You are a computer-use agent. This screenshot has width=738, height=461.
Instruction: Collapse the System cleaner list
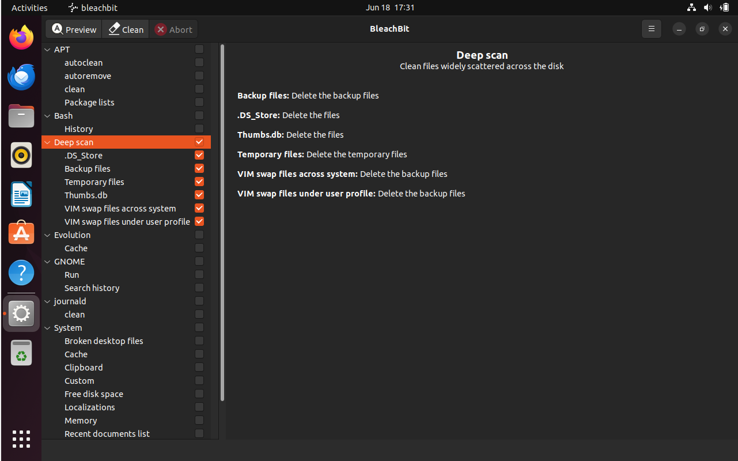coord(47,327)
